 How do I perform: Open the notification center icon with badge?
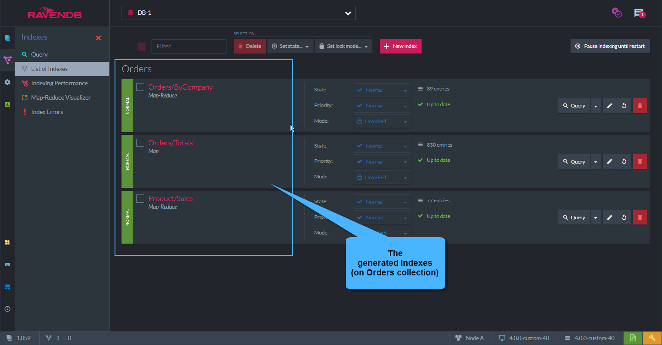click(x=639, y=13)
